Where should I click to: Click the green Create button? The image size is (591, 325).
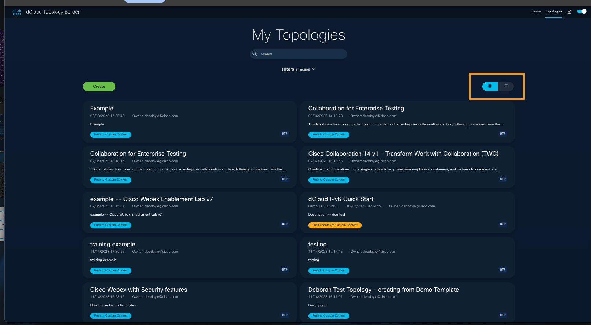[x=99, y=86]
